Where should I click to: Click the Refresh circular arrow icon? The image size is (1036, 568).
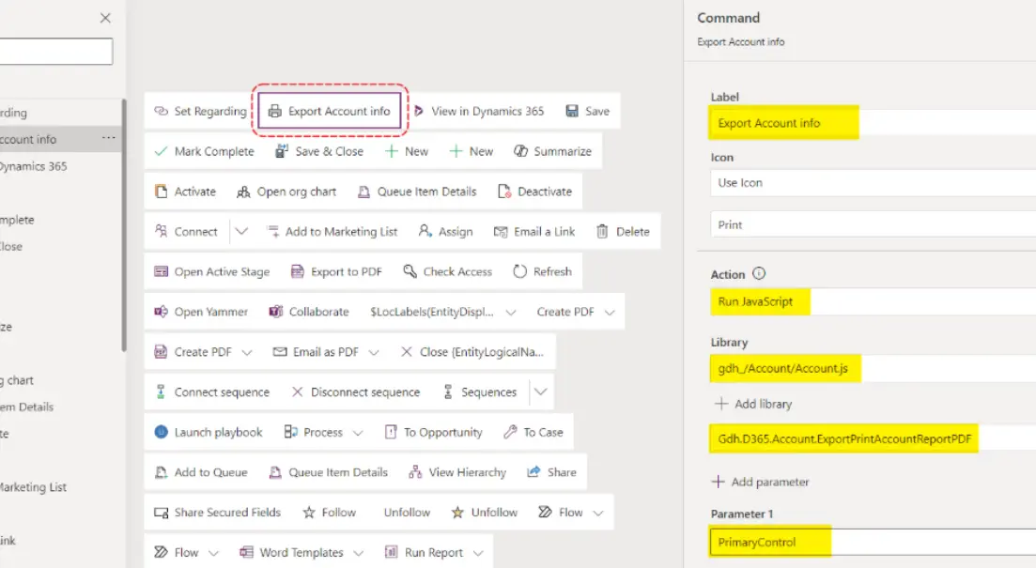pos(519,271)
